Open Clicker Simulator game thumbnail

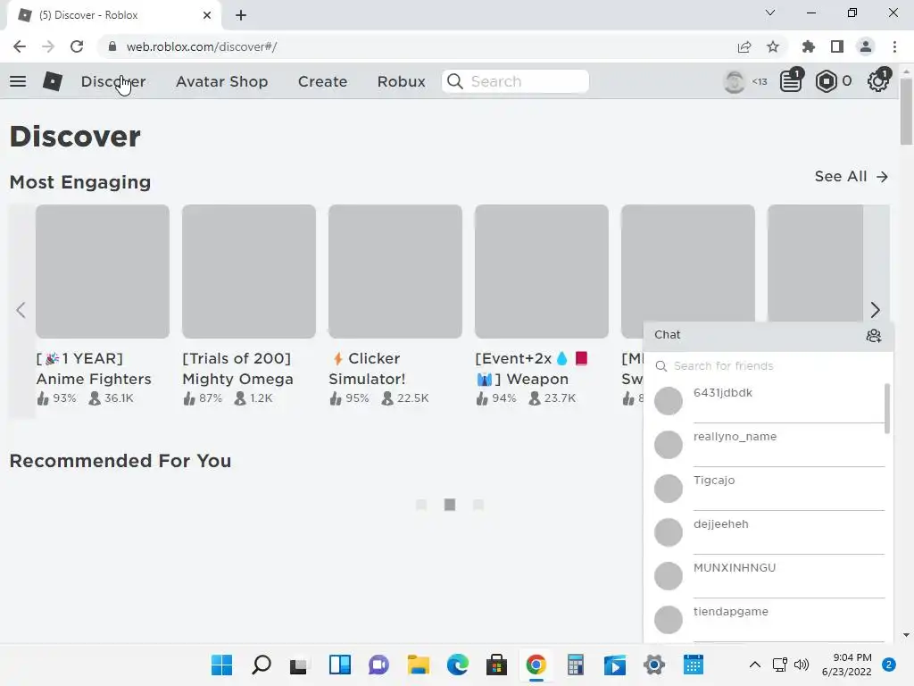coord(395,272)
